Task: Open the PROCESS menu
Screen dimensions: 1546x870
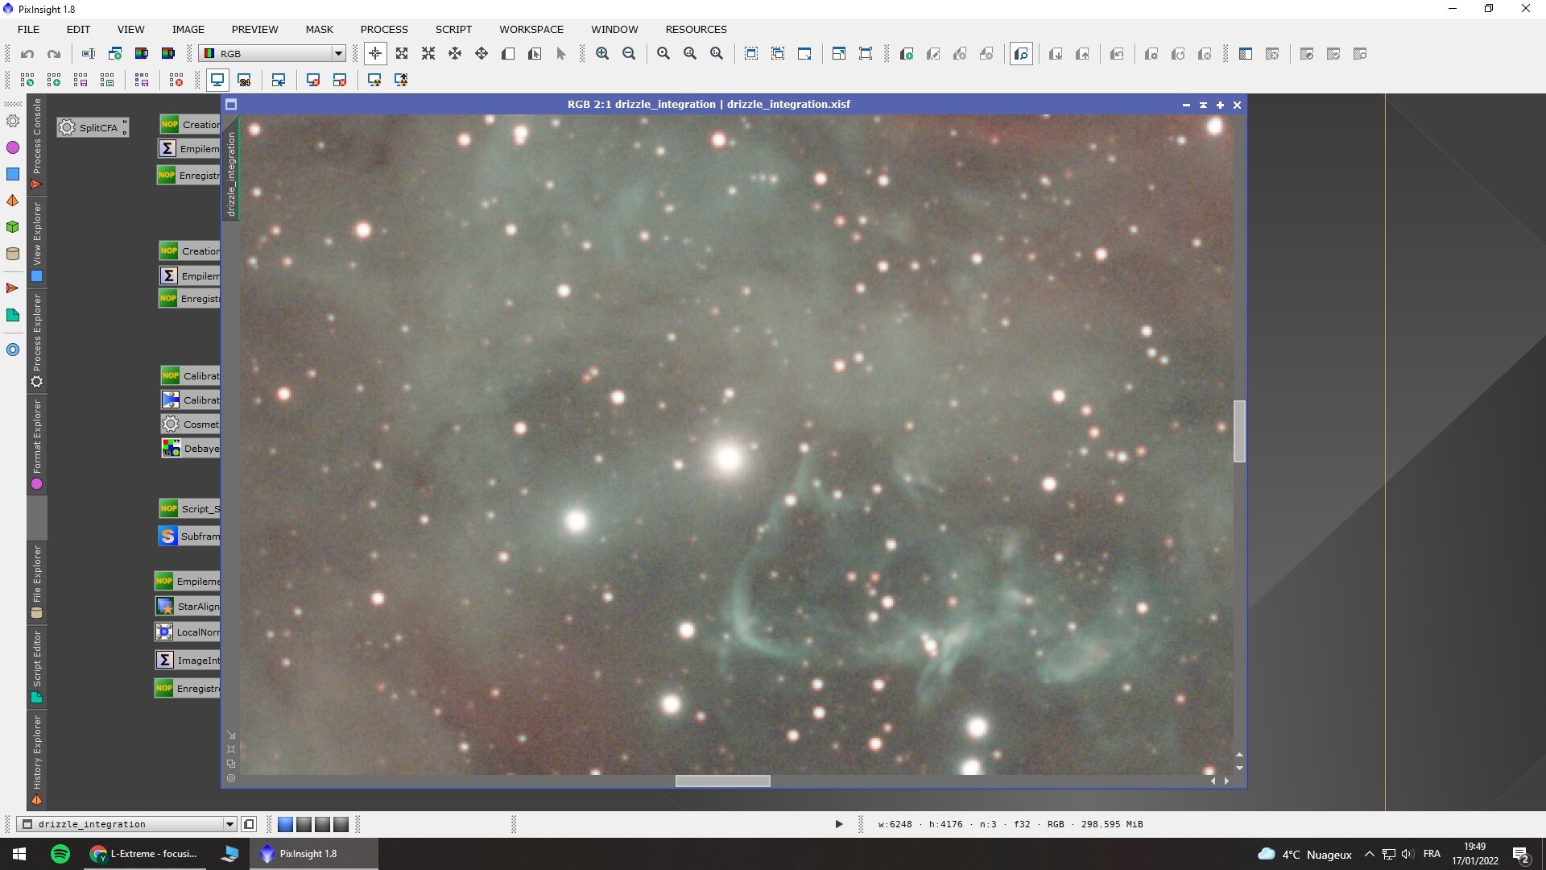Action: tap(384, 29)
